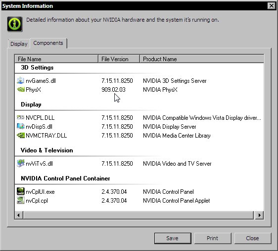Click the PhysX version 909.02.03

tap(113, 90)
